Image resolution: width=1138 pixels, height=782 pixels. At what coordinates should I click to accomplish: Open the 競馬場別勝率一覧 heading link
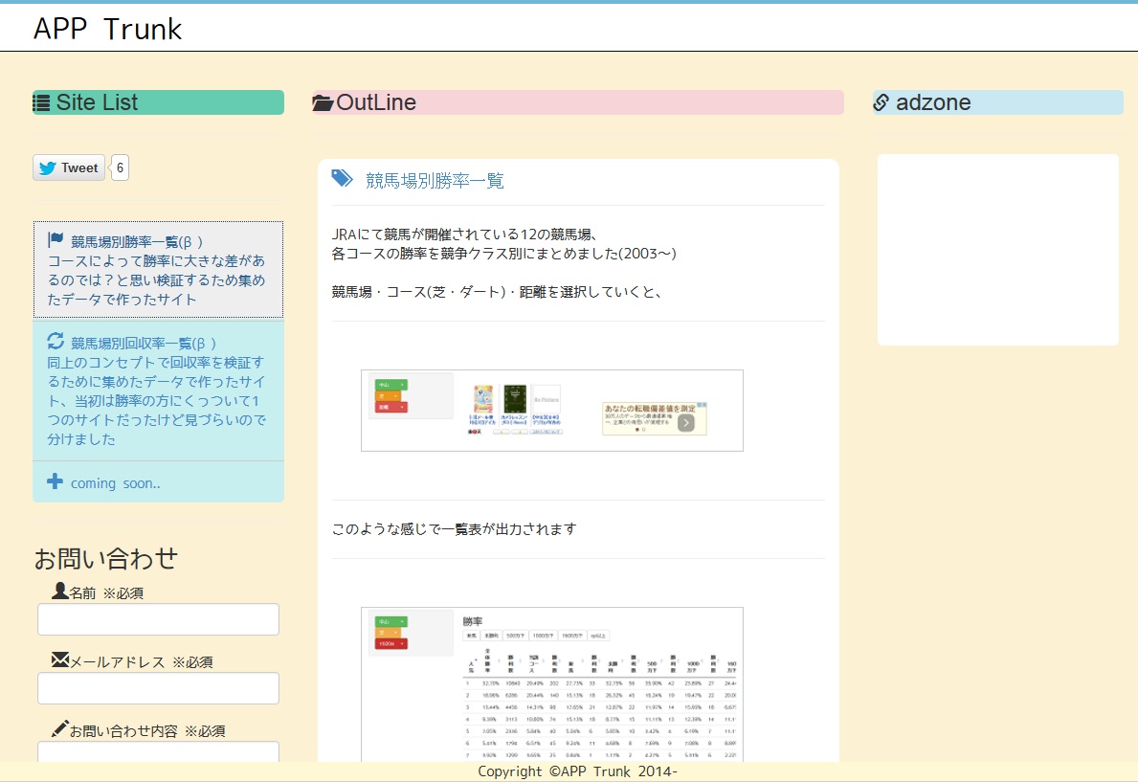[435, 181]
